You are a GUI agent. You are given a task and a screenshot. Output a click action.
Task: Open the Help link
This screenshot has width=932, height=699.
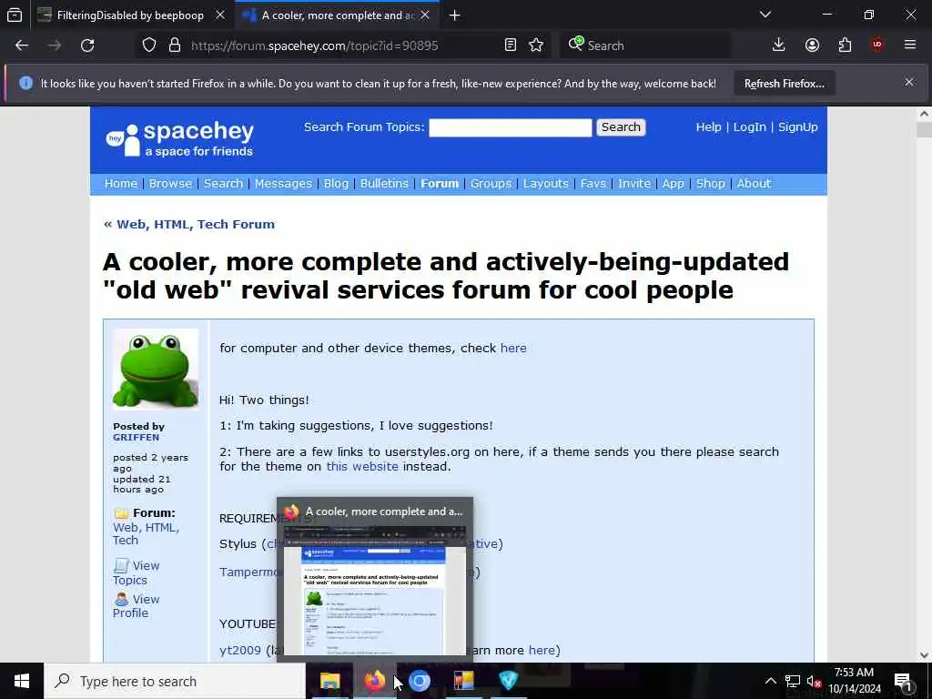(708, 127)
